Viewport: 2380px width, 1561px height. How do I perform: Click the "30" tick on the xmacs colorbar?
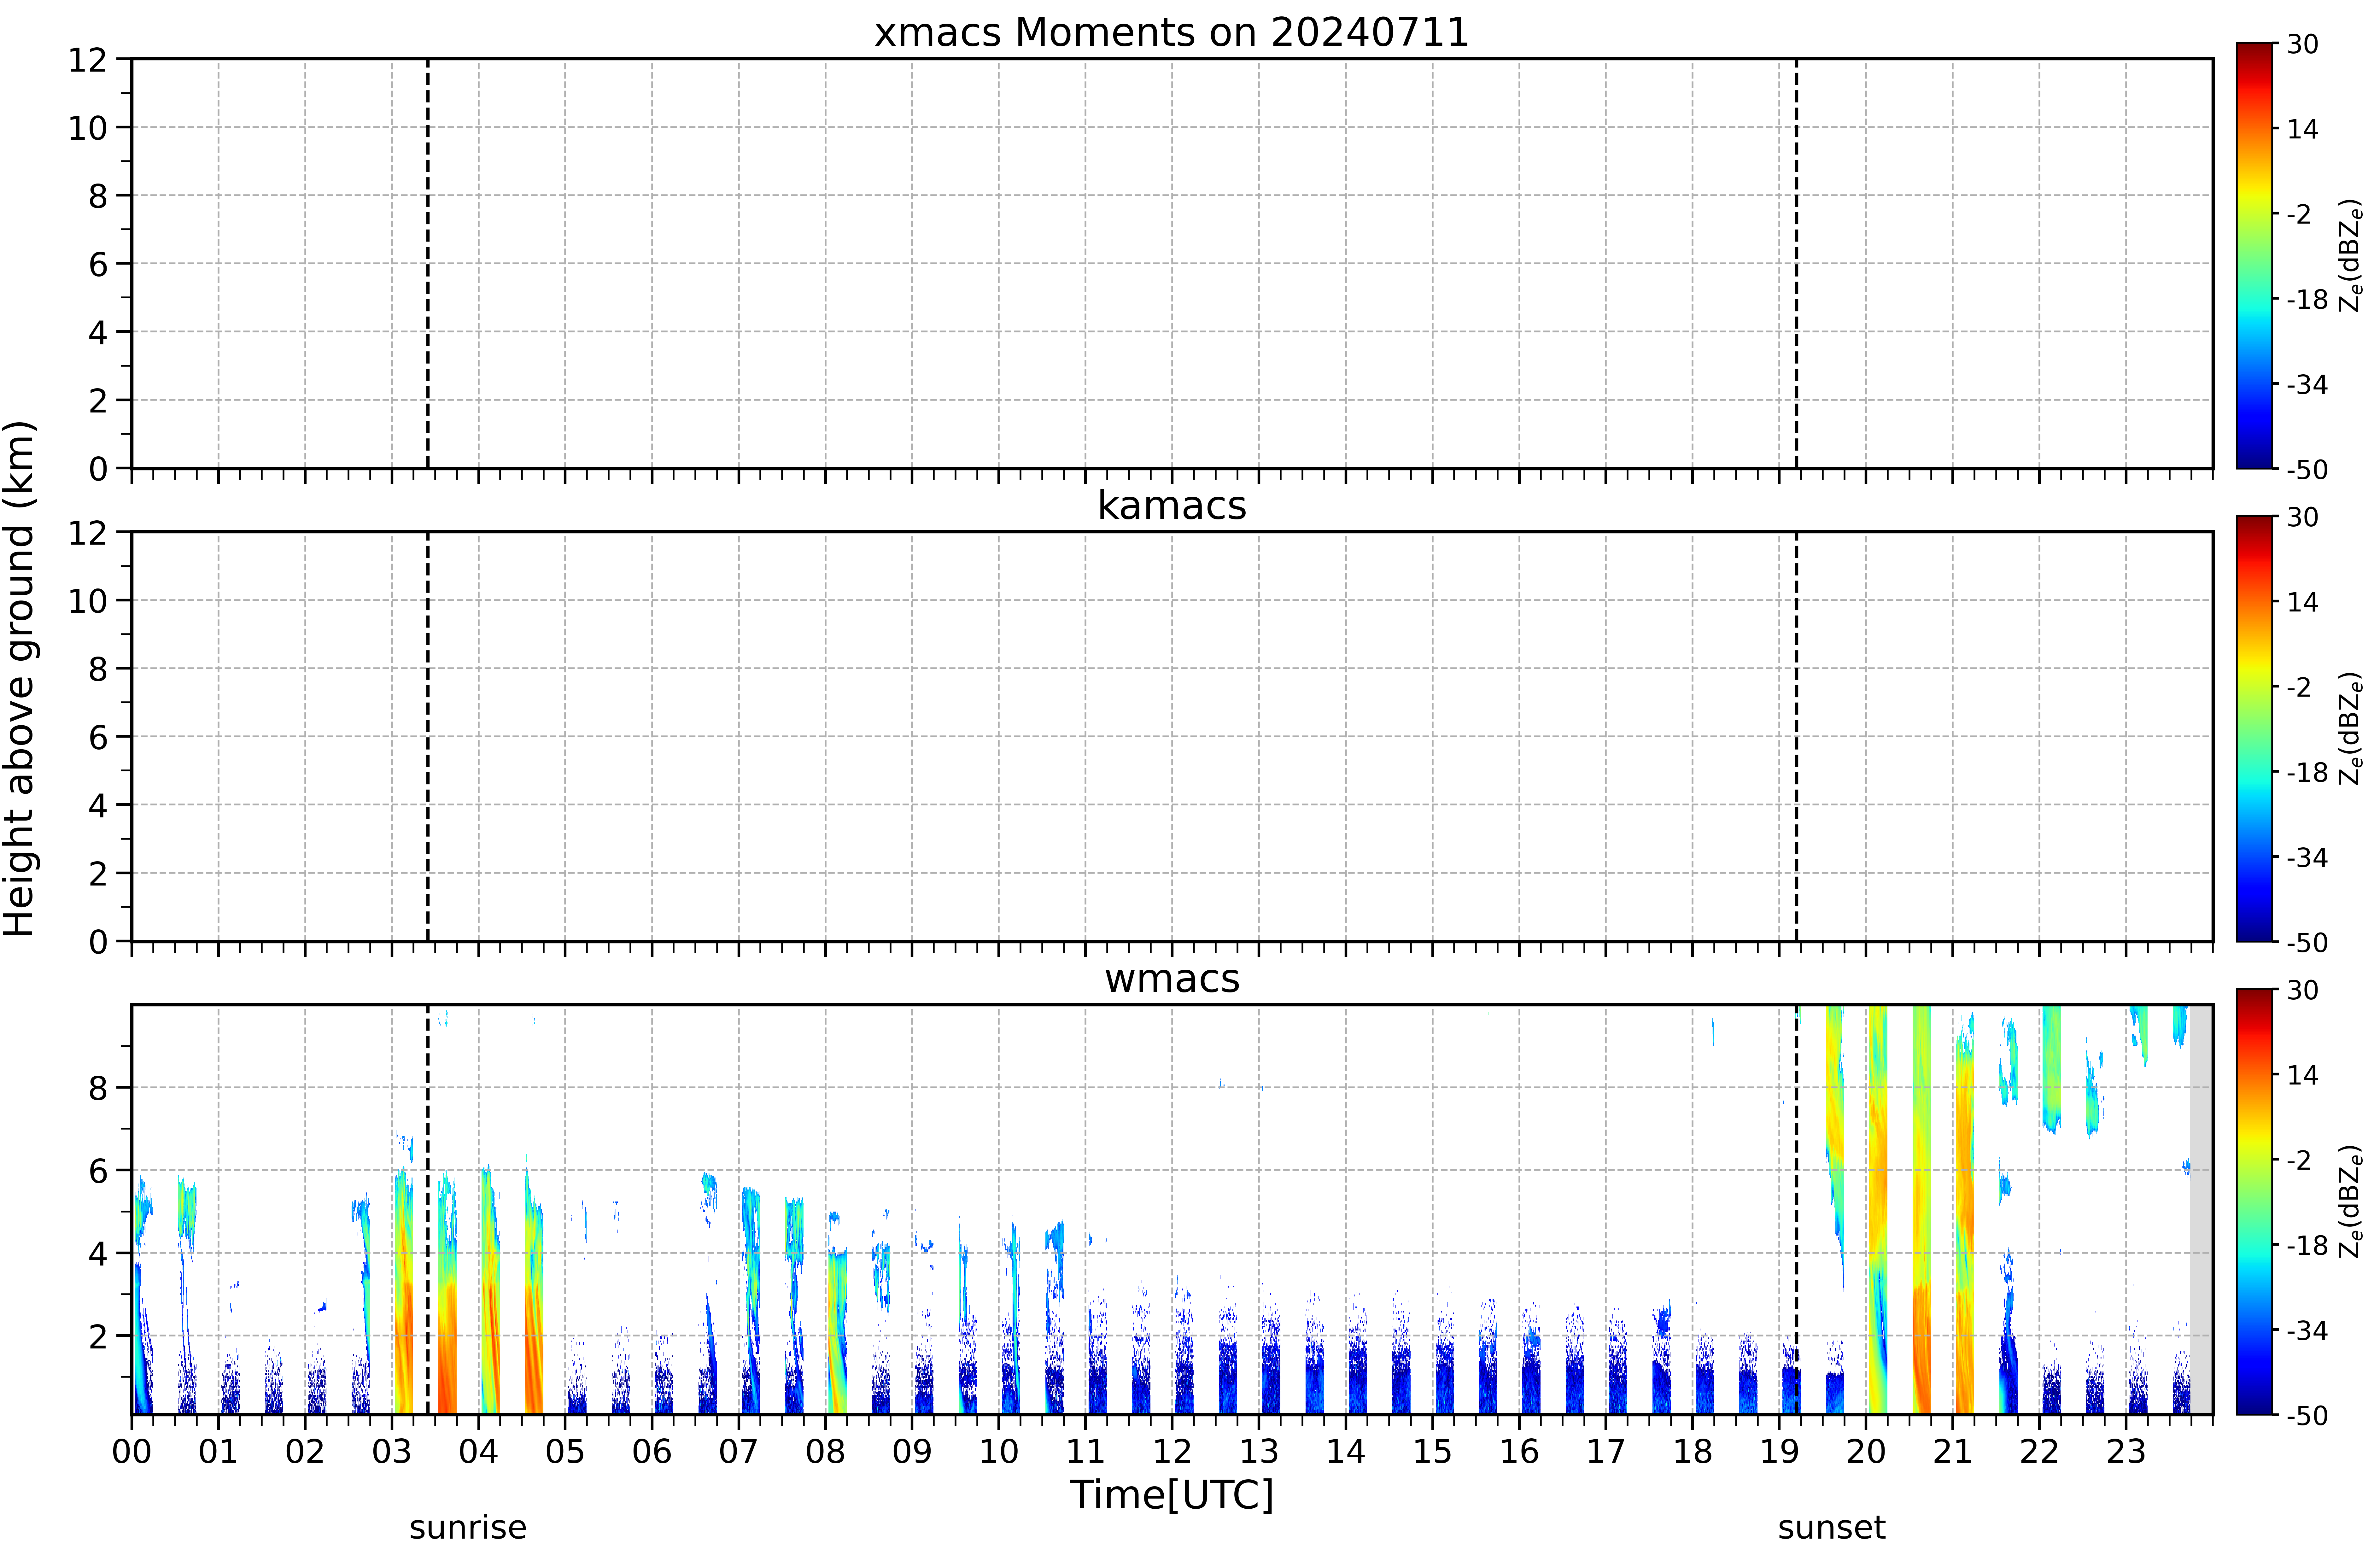click(2303, 44)
